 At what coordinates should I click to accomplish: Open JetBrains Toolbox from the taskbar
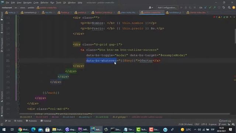coord(83,130)
